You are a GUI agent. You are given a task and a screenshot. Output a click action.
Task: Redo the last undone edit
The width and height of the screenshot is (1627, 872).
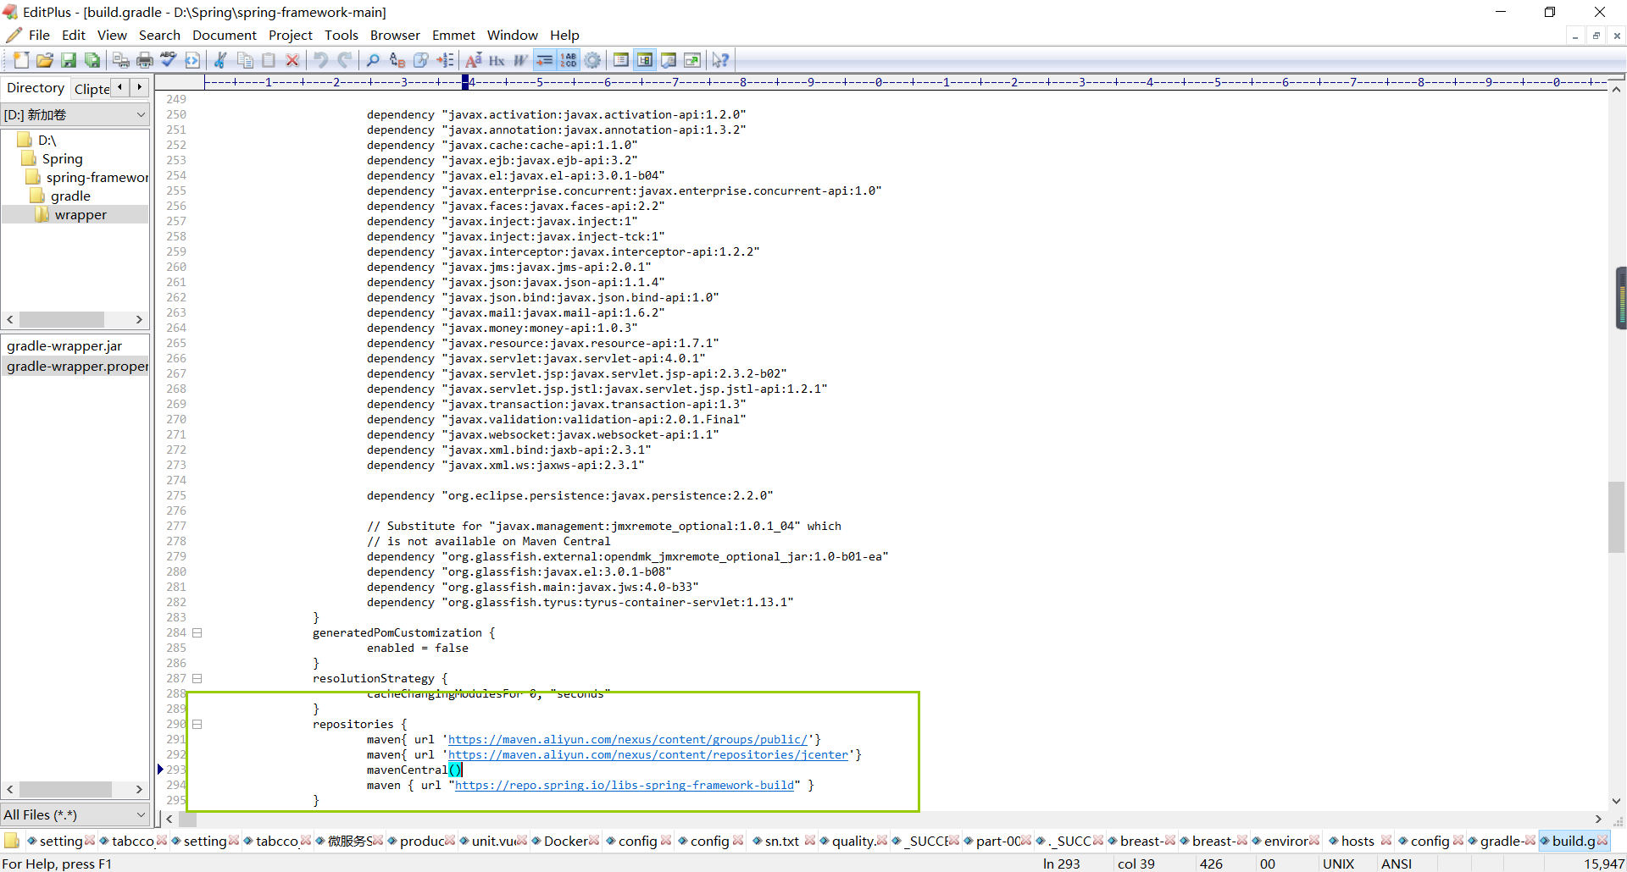(345, 60)
